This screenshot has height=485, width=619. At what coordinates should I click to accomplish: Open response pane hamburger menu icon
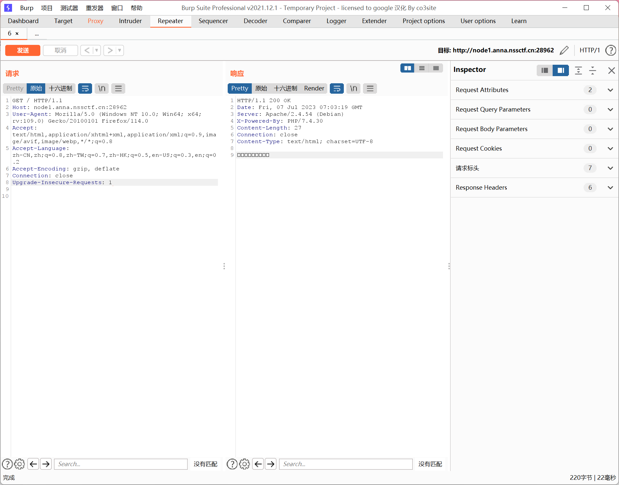click(370, 88)
